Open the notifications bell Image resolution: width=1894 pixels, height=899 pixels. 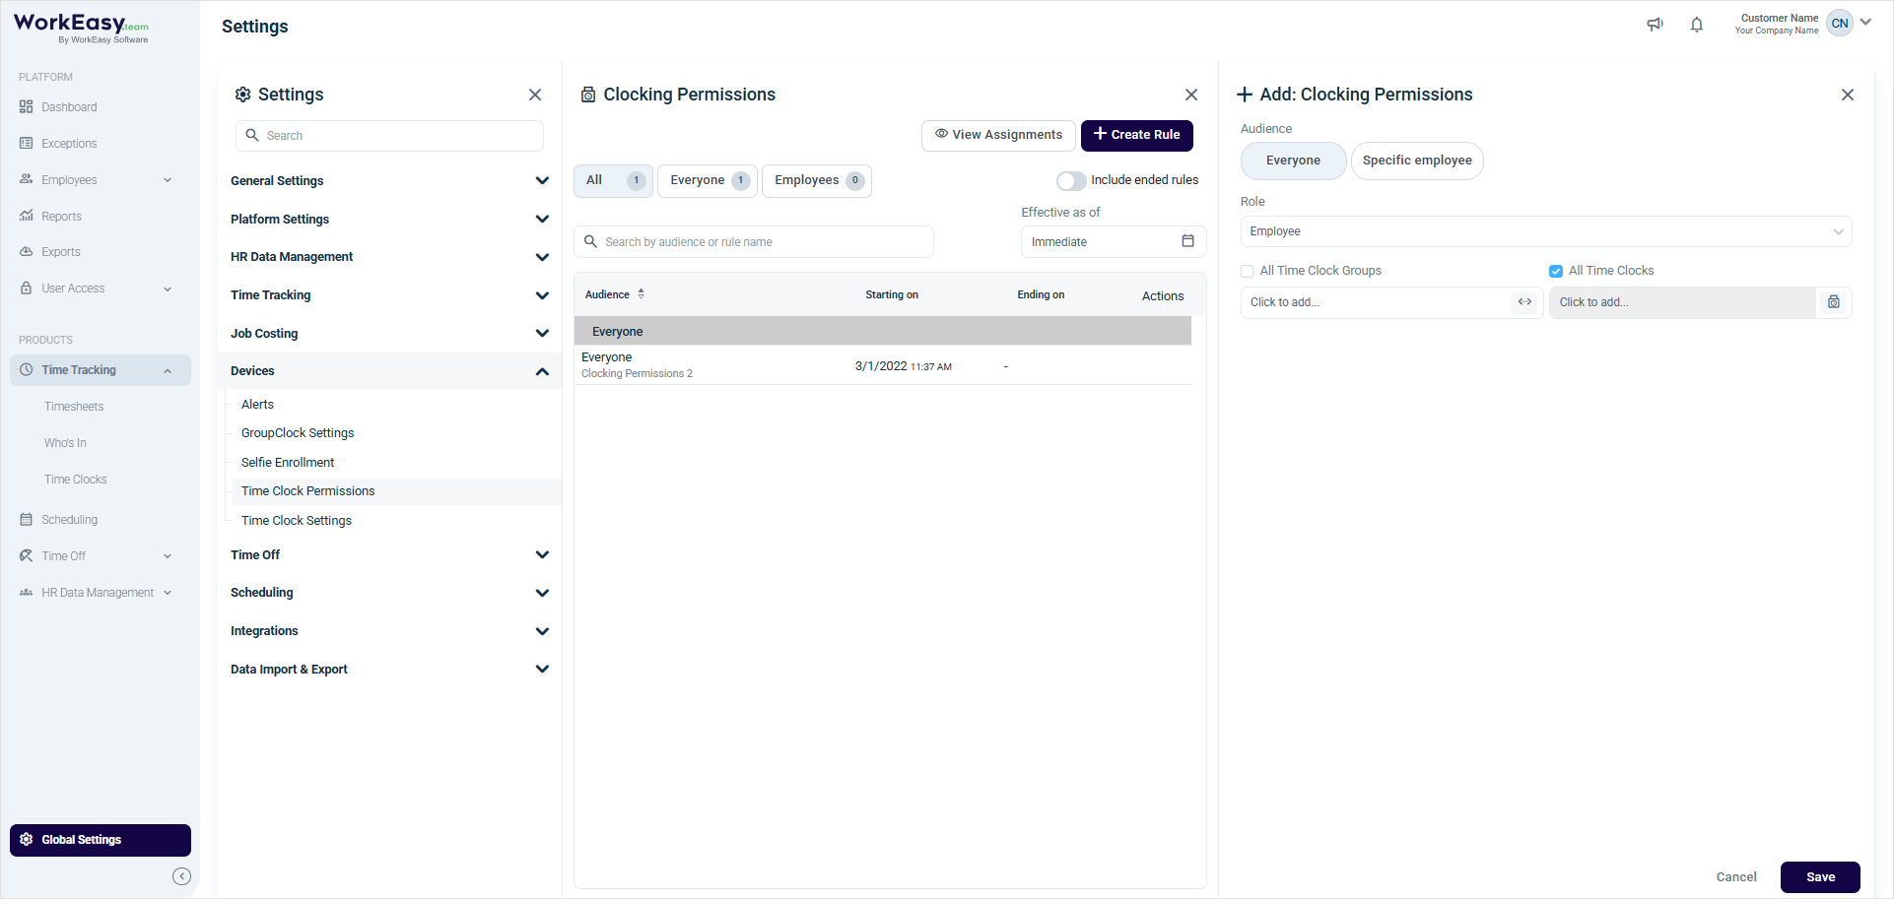coord(1696,25)
